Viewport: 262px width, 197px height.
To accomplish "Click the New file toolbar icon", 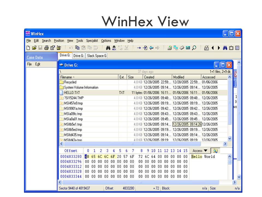I will tap(28, 48).
